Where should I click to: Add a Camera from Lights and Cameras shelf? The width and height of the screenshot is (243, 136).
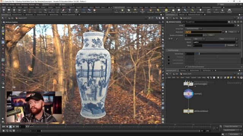(x=116, y=11)
